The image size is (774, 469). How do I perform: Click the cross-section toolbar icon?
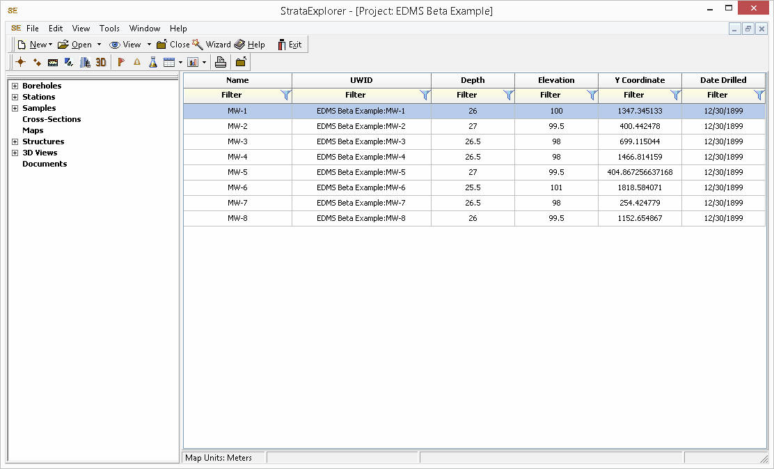click(53, 62)
